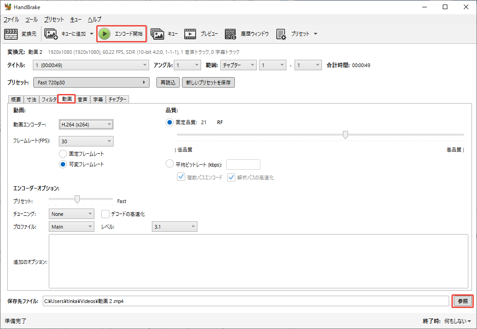This screenshot has height=329, width=477.
Task: Open the 範囲 チャプター dropdown
Action: (x=238, y=65)
